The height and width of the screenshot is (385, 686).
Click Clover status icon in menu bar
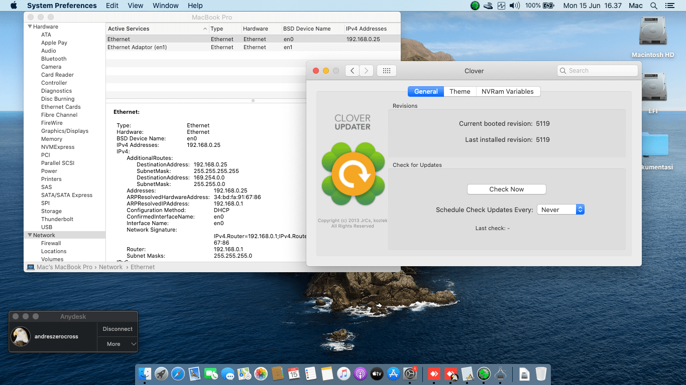[475, 6]
